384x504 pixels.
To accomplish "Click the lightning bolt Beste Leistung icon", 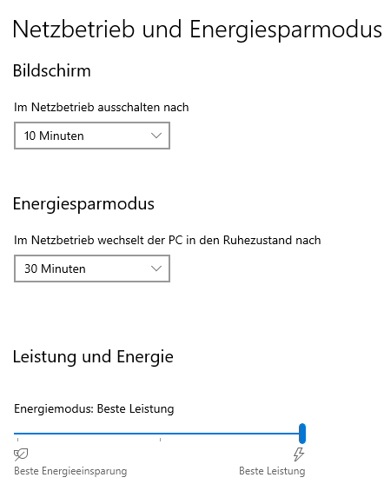I will tap(299, 454).
